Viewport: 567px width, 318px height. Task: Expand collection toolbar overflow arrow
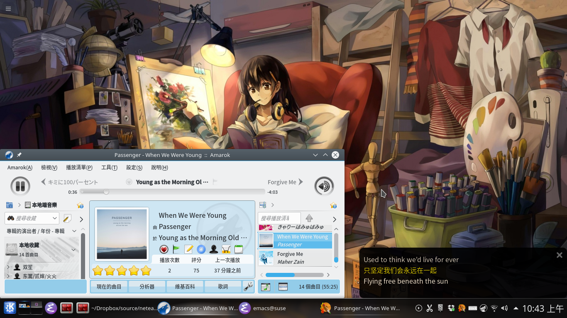[81, 219]
